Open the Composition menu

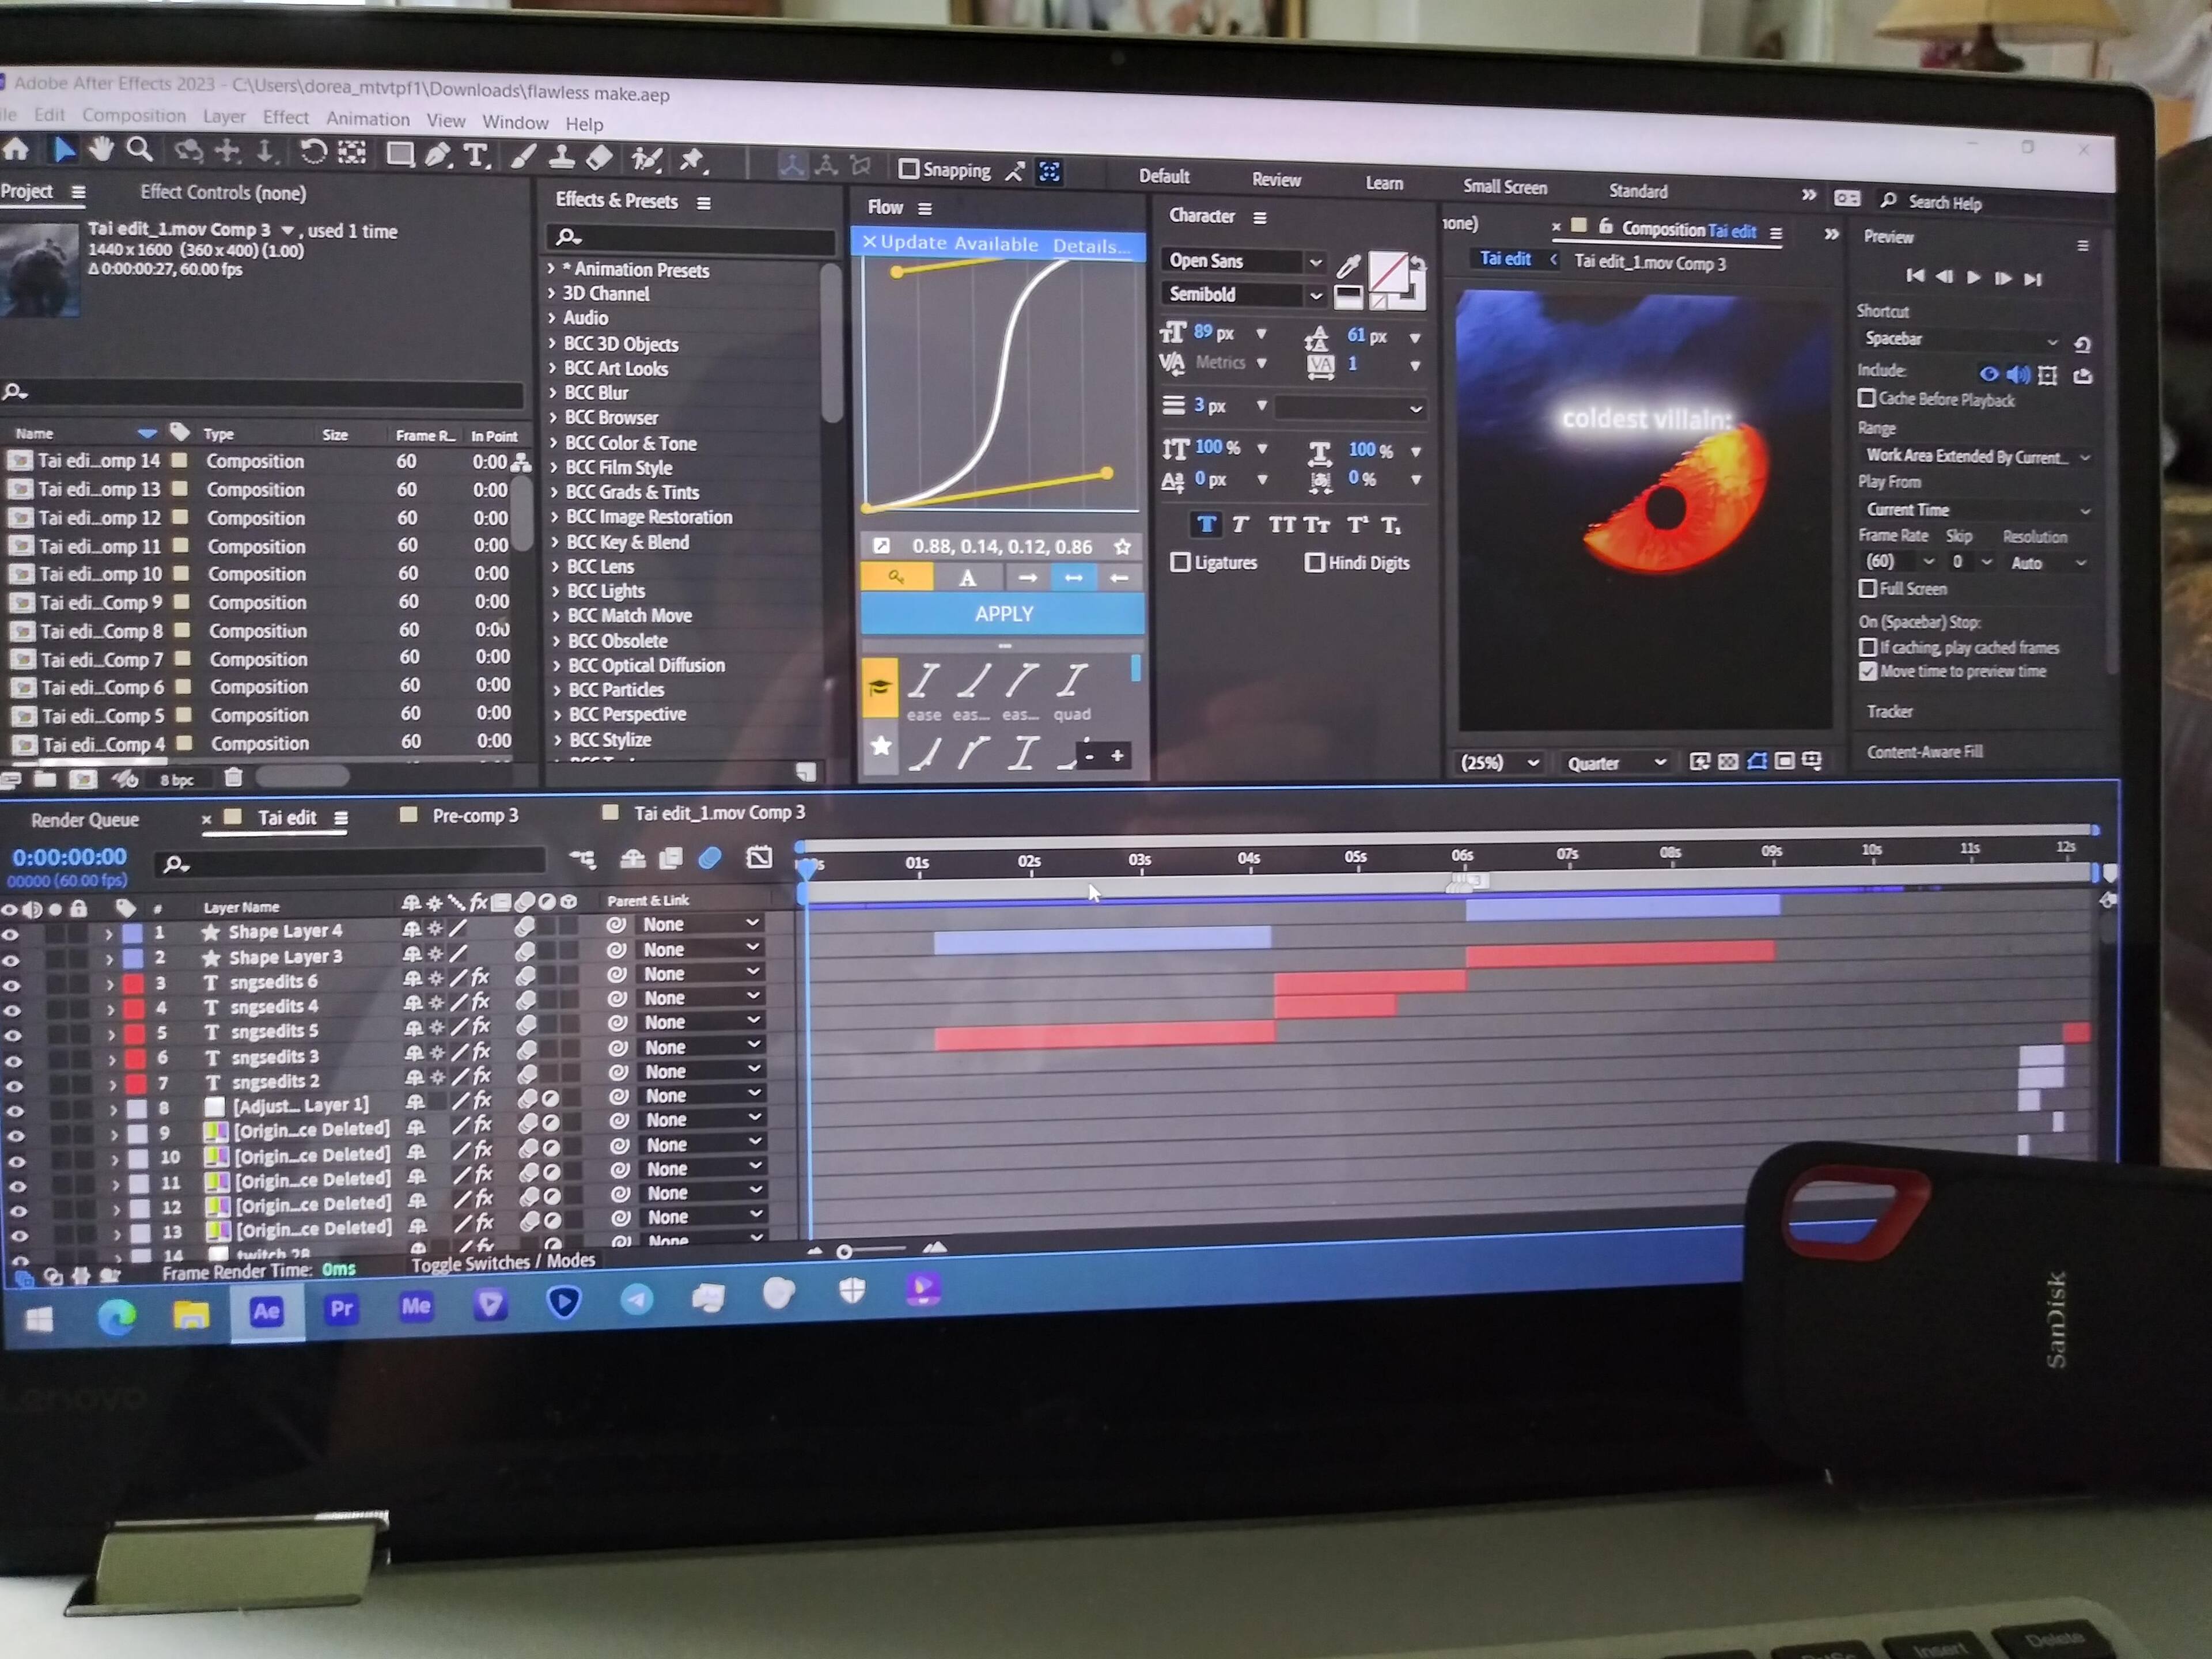click(134, 115)
